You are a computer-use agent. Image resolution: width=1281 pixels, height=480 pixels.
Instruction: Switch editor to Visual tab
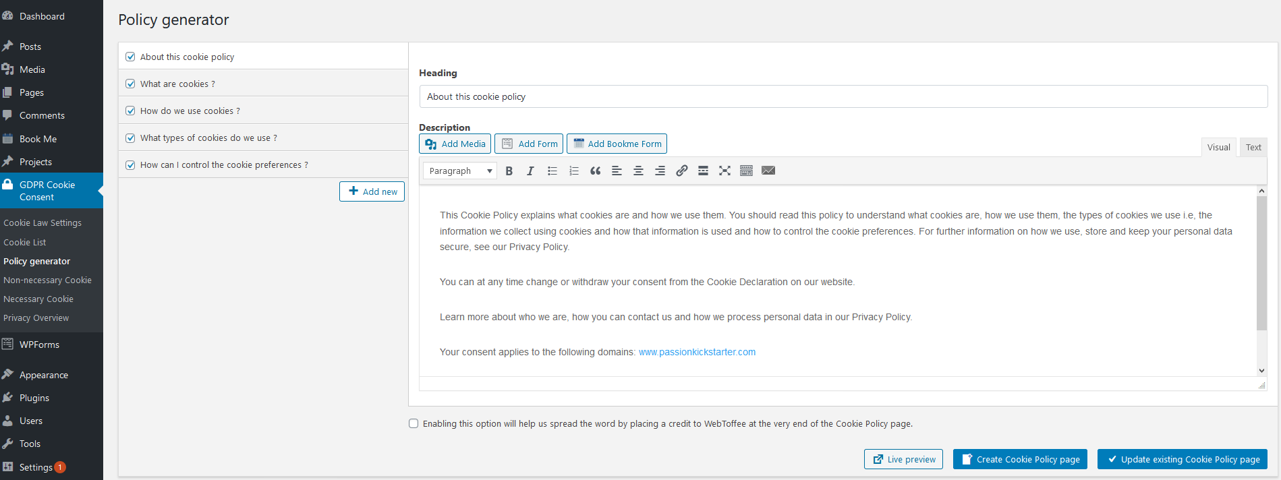click(x=1218, y=147)
